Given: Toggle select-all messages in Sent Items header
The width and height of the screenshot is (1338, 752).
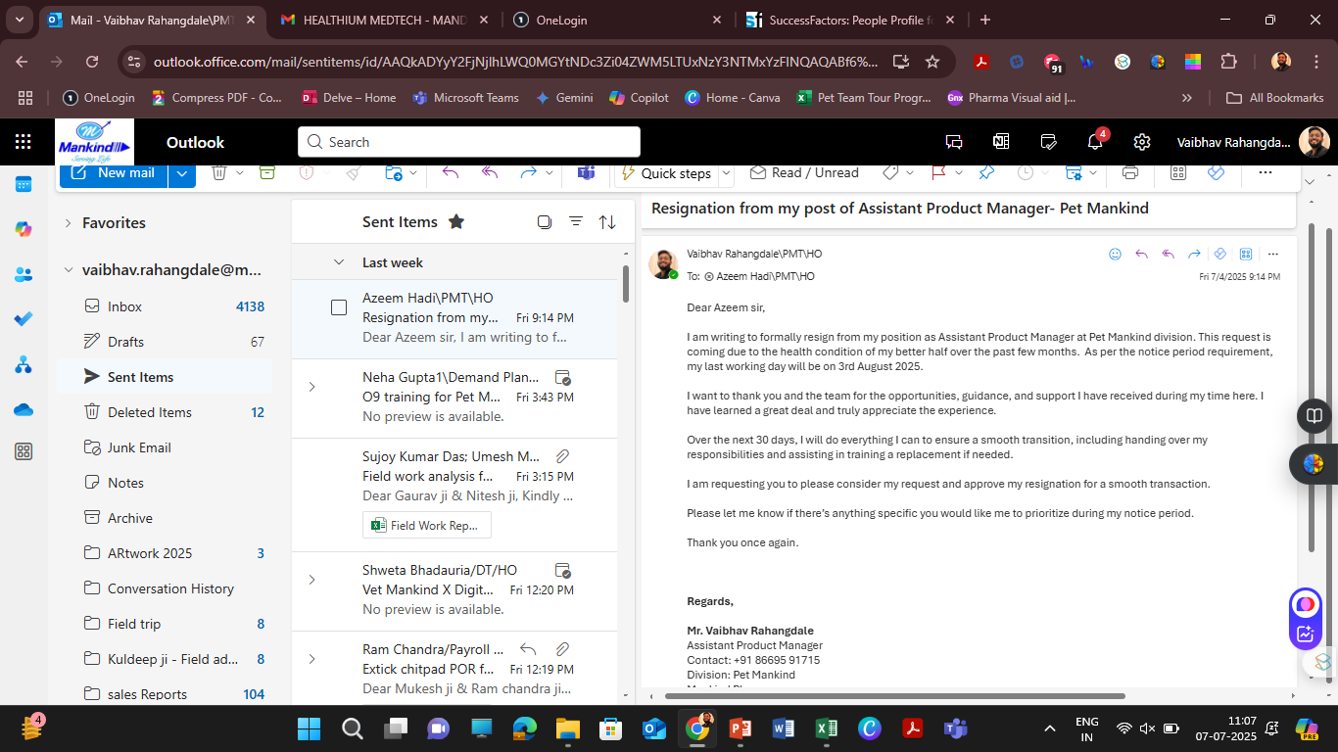Looking at the screenshot, I should click(545, 222).
